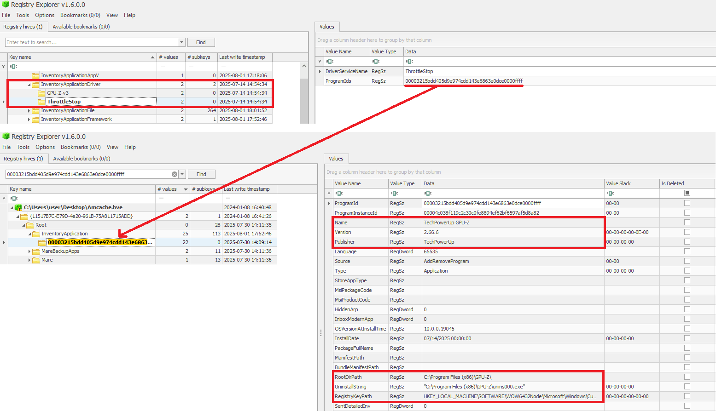Click the green hive icon next to Amcache.hve
The image size is (716, 411).
click(18, 207)
